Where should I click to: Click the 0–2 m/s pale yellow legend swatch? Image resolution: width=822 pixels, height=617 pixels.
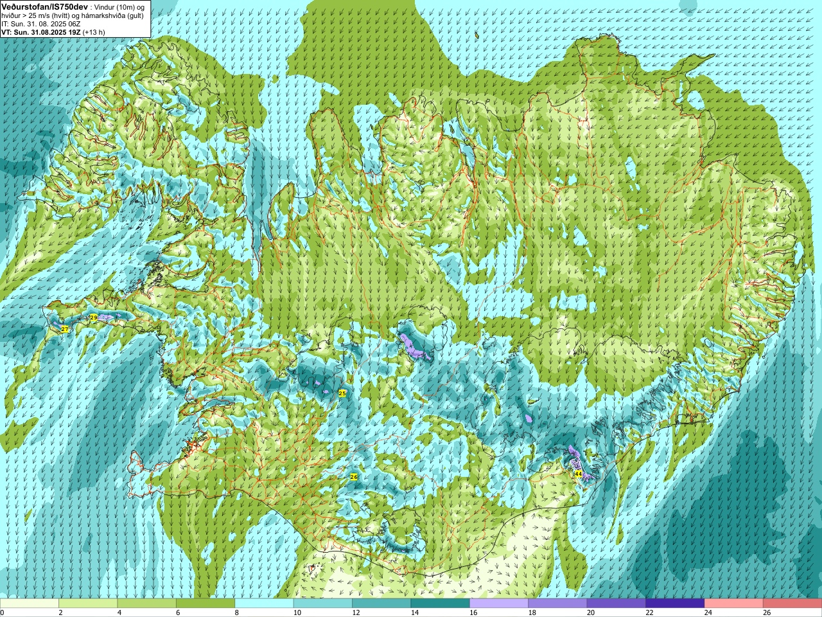coord(30,604)
